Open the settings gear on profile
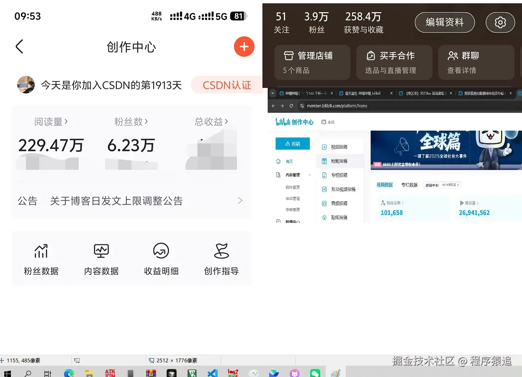 500,22
